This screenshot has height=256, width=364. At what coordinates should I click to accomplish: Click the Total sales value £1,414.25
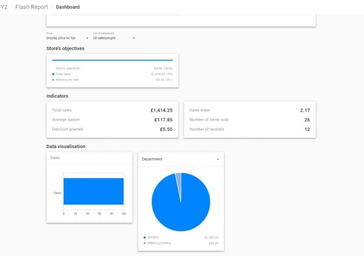(161, 110)
